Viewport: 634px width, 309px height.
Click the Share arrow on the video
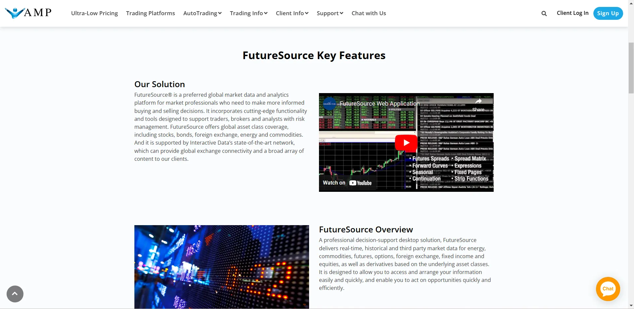click(478, 105)
